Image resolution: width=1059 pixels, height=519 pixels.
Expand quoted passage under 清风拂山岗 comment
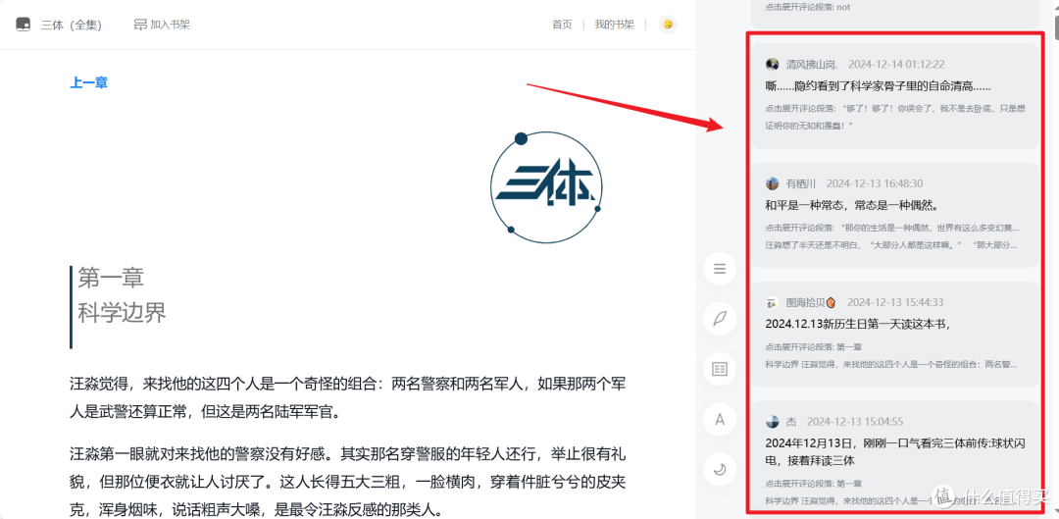pyautogui.click(x=896, y=116)
